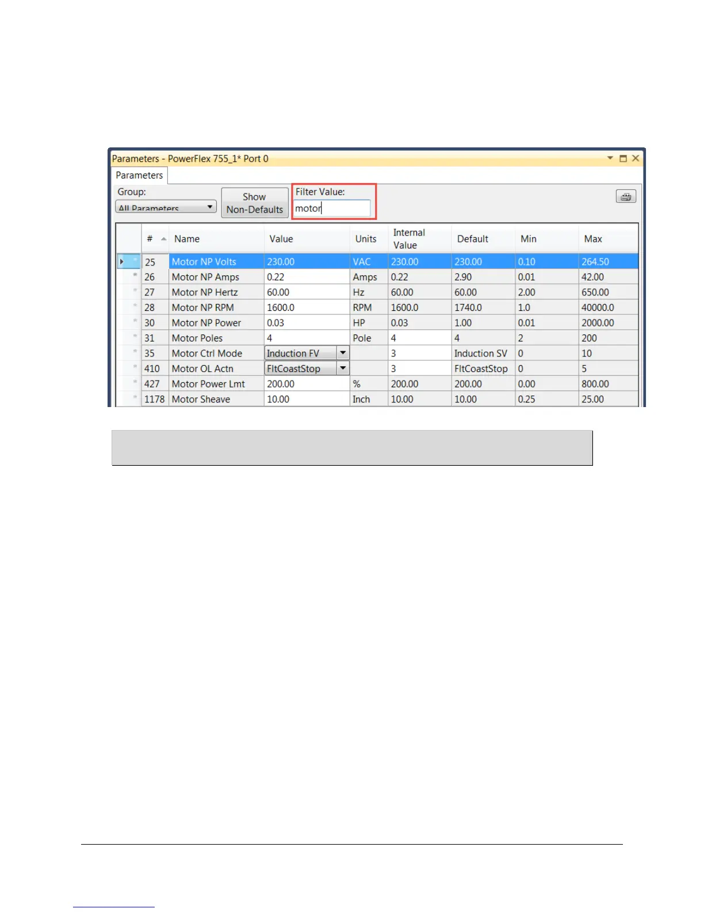Click Motor NP Power value cell 0.03
This screenshot has height=912, width=704.
coord(307,323)
